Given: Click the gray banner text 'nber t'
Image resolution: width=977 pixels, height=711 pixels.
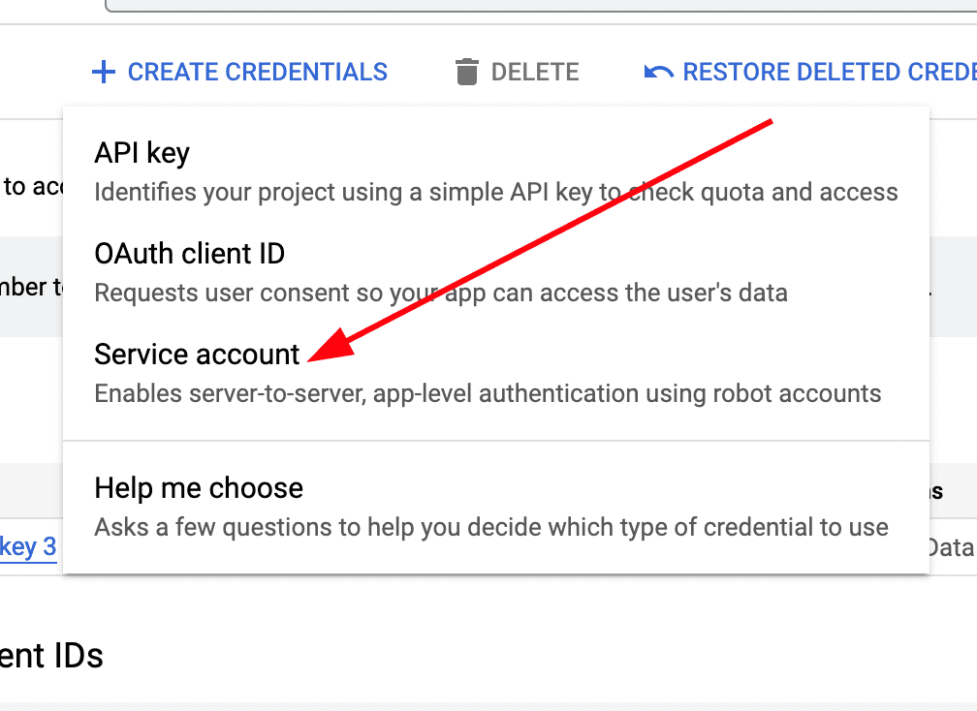Looking at the screenshot, I should pos(31,287).
